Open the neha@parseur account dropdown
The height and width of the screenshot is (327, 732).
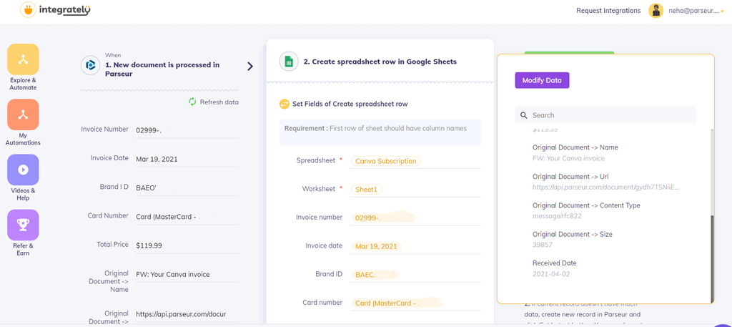pos(693,11)
